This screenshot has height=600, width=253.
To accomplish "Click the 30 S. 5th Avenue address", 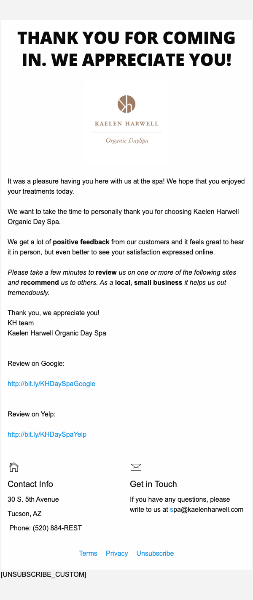I will pyautogui.click(x=33, y=500).
